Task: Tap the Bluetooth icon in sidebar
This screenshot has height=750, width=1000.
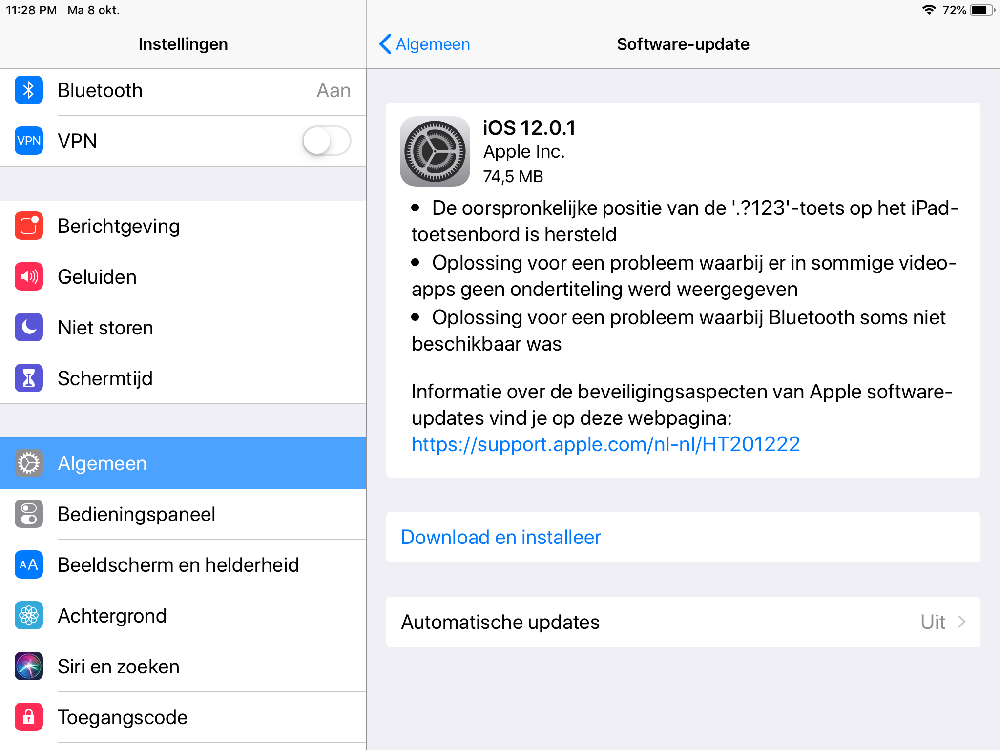Action: coord(29,90)
